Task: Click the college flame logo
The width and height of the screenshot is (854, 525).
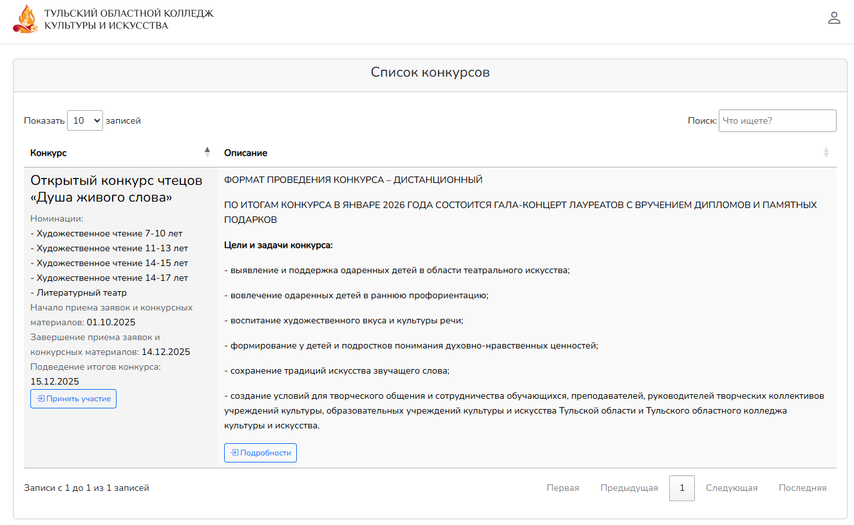Action: pyautogui.click(x=26, y=19)
